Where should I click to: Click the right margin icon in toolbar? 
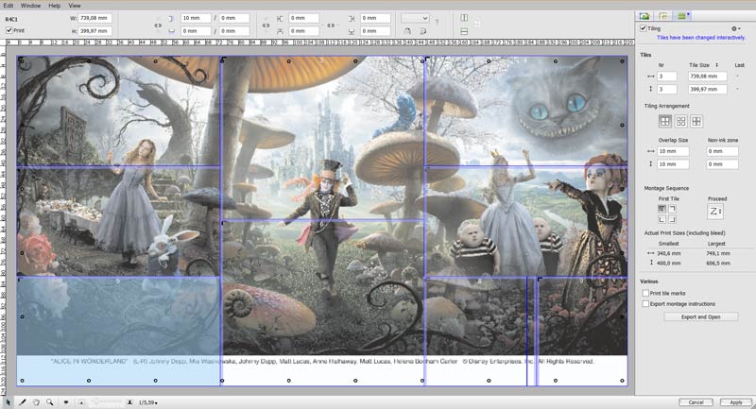pyautogui.click(x=352, y=18)
